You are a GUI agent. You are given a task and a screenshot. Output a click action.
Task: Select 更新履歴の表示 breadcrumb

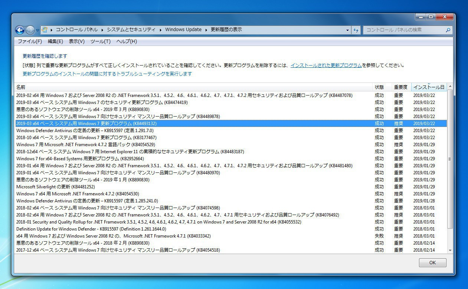226,30
